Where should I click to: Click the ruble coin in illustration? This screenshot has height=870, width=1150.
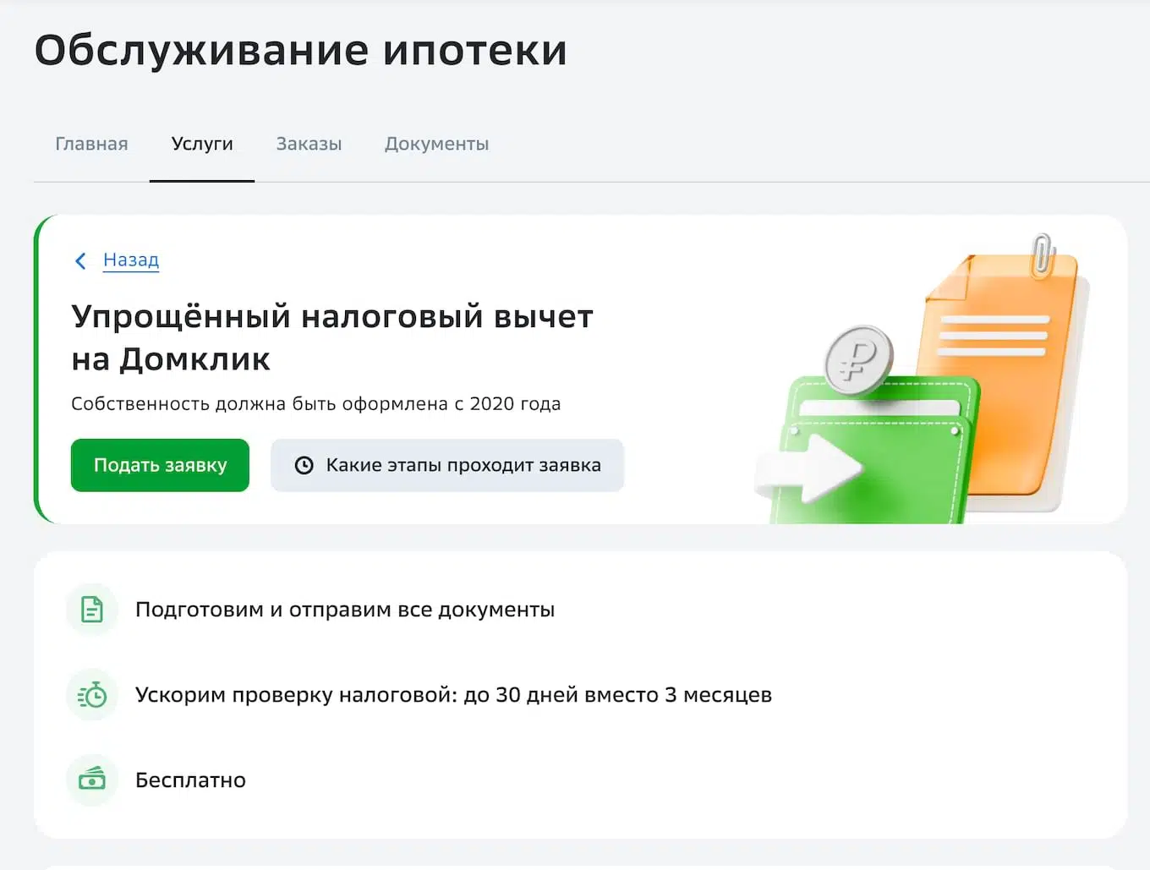(x=857, y=360)
